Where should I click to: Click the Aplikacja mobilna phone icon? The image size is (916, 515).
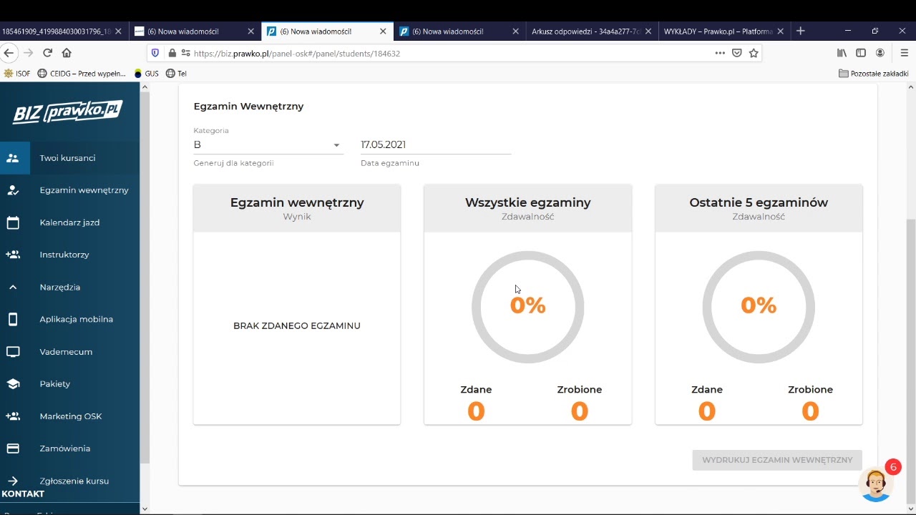(13, 319)
